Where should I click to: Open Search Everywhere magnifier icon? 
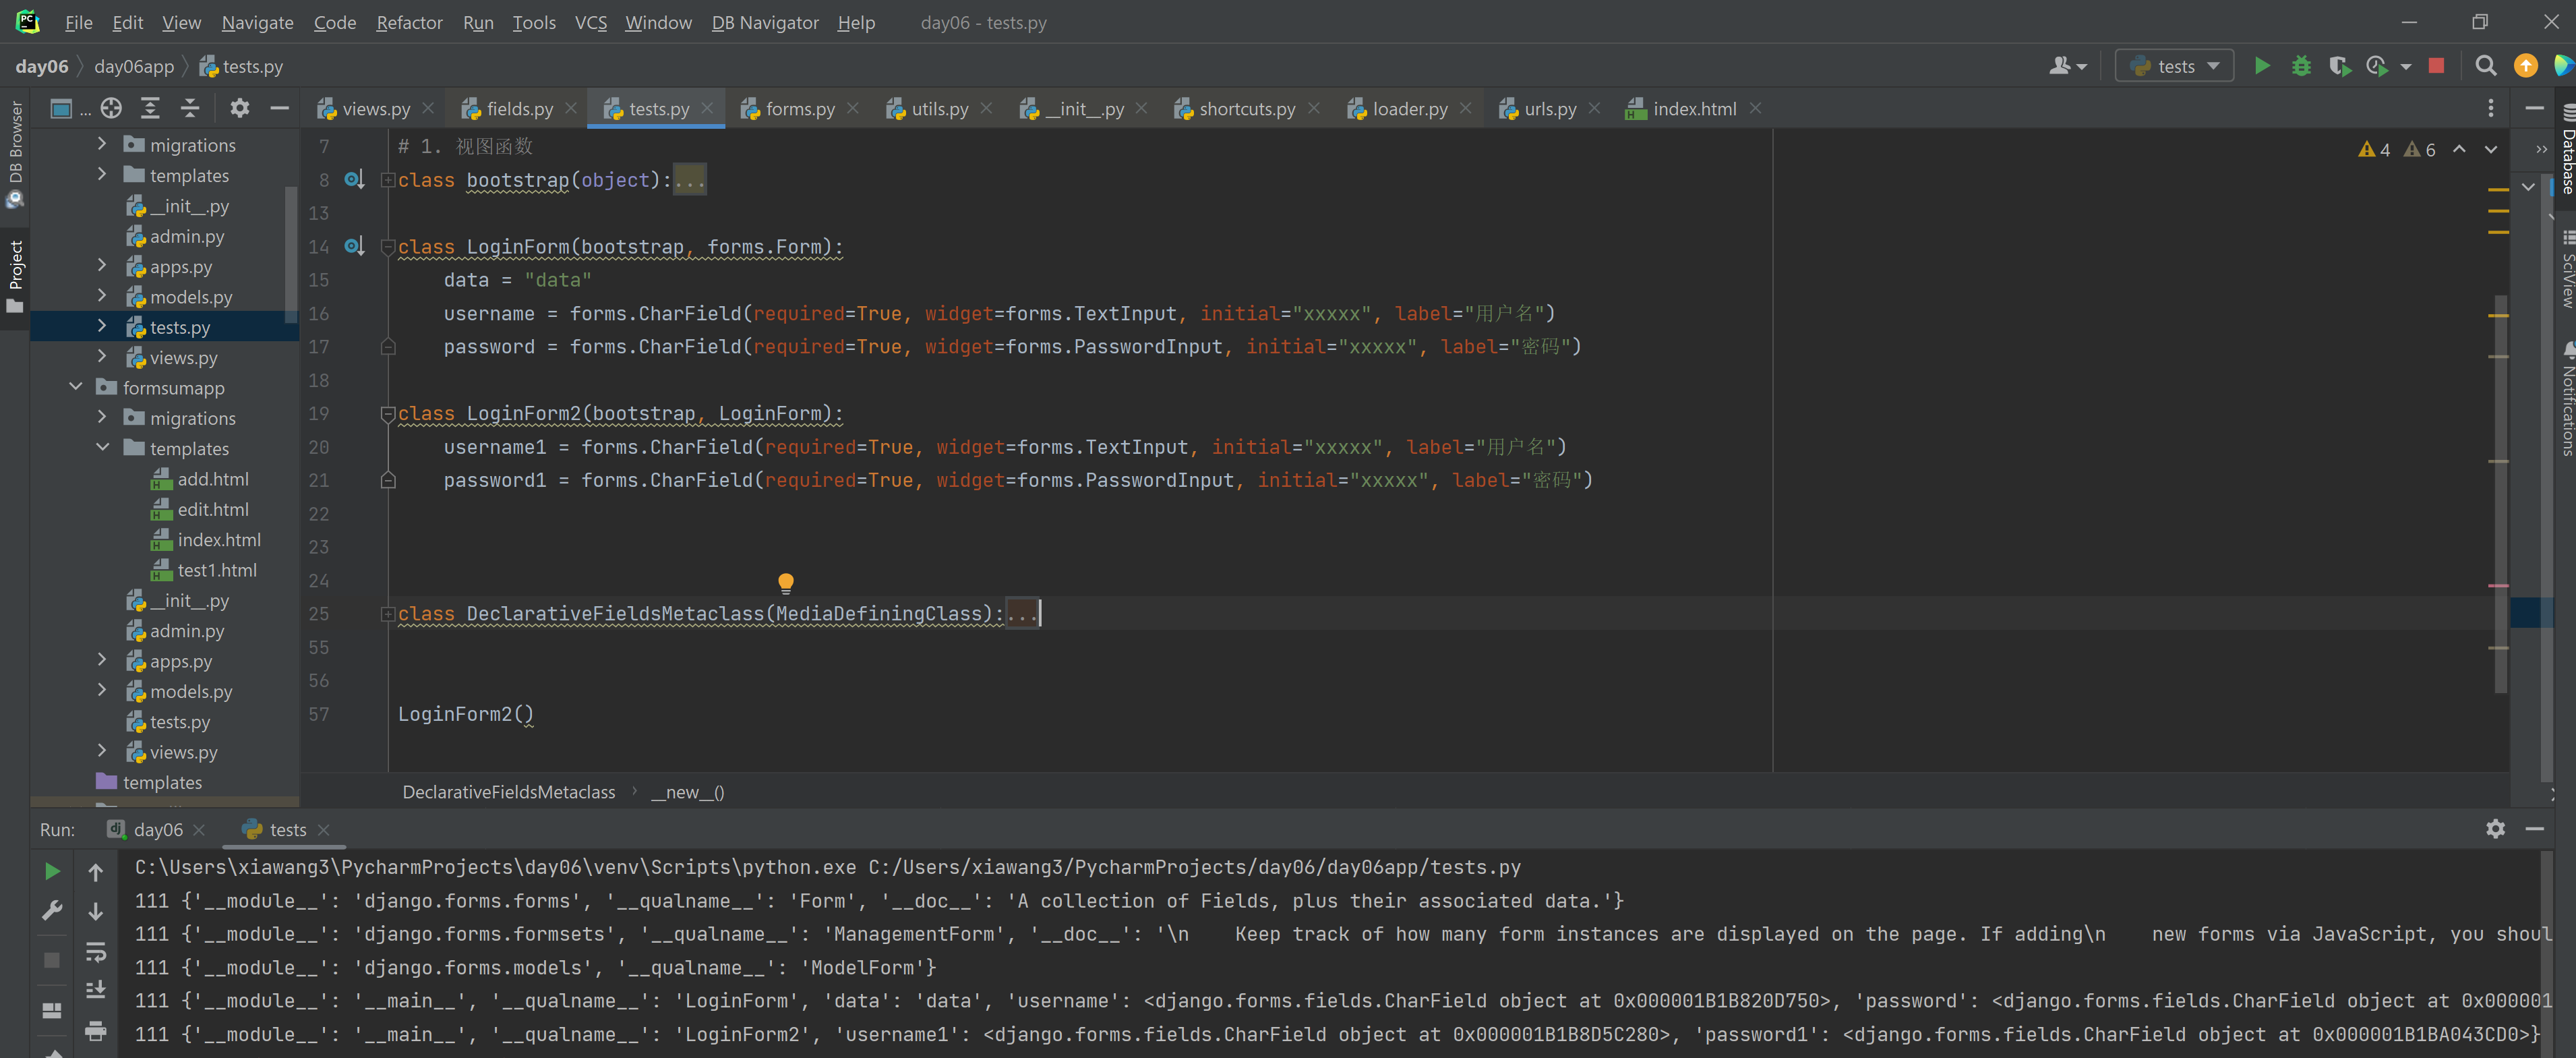pyautogui.click(x=2484, y=66)
